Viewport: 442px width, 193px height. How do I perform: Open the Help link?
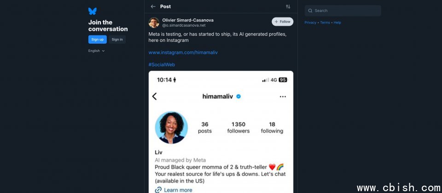[x=337, y=23]
